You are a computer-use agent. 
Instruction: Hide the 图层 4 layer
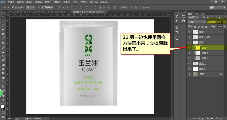click(x=189, y=32)
